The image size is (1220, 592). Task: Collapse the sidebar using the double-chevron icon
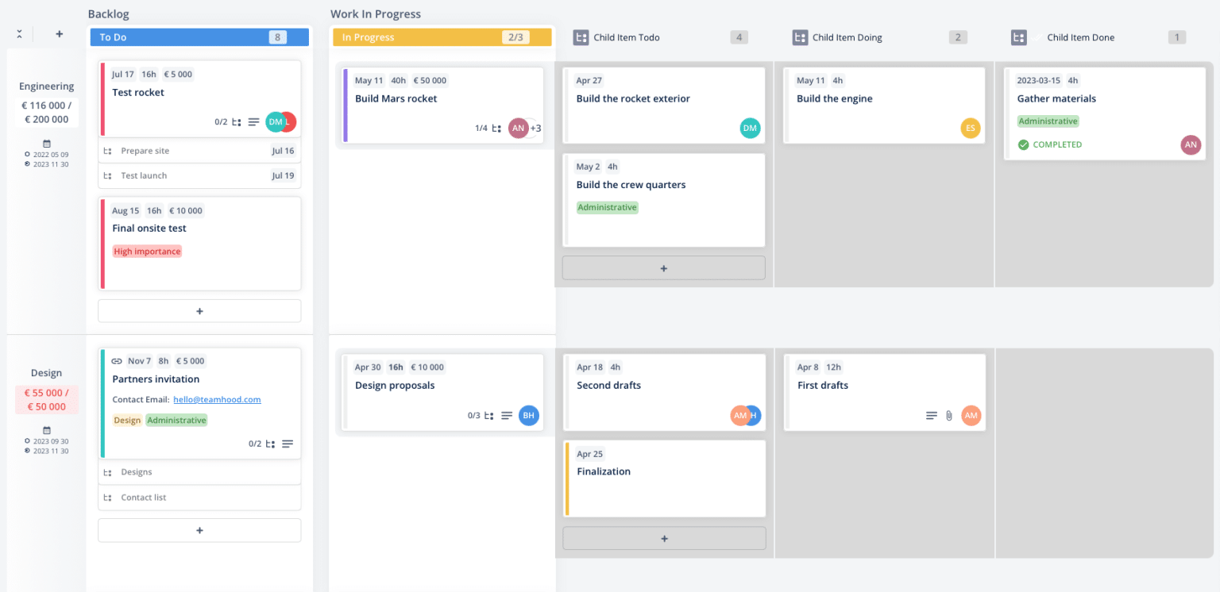[19, 34]
